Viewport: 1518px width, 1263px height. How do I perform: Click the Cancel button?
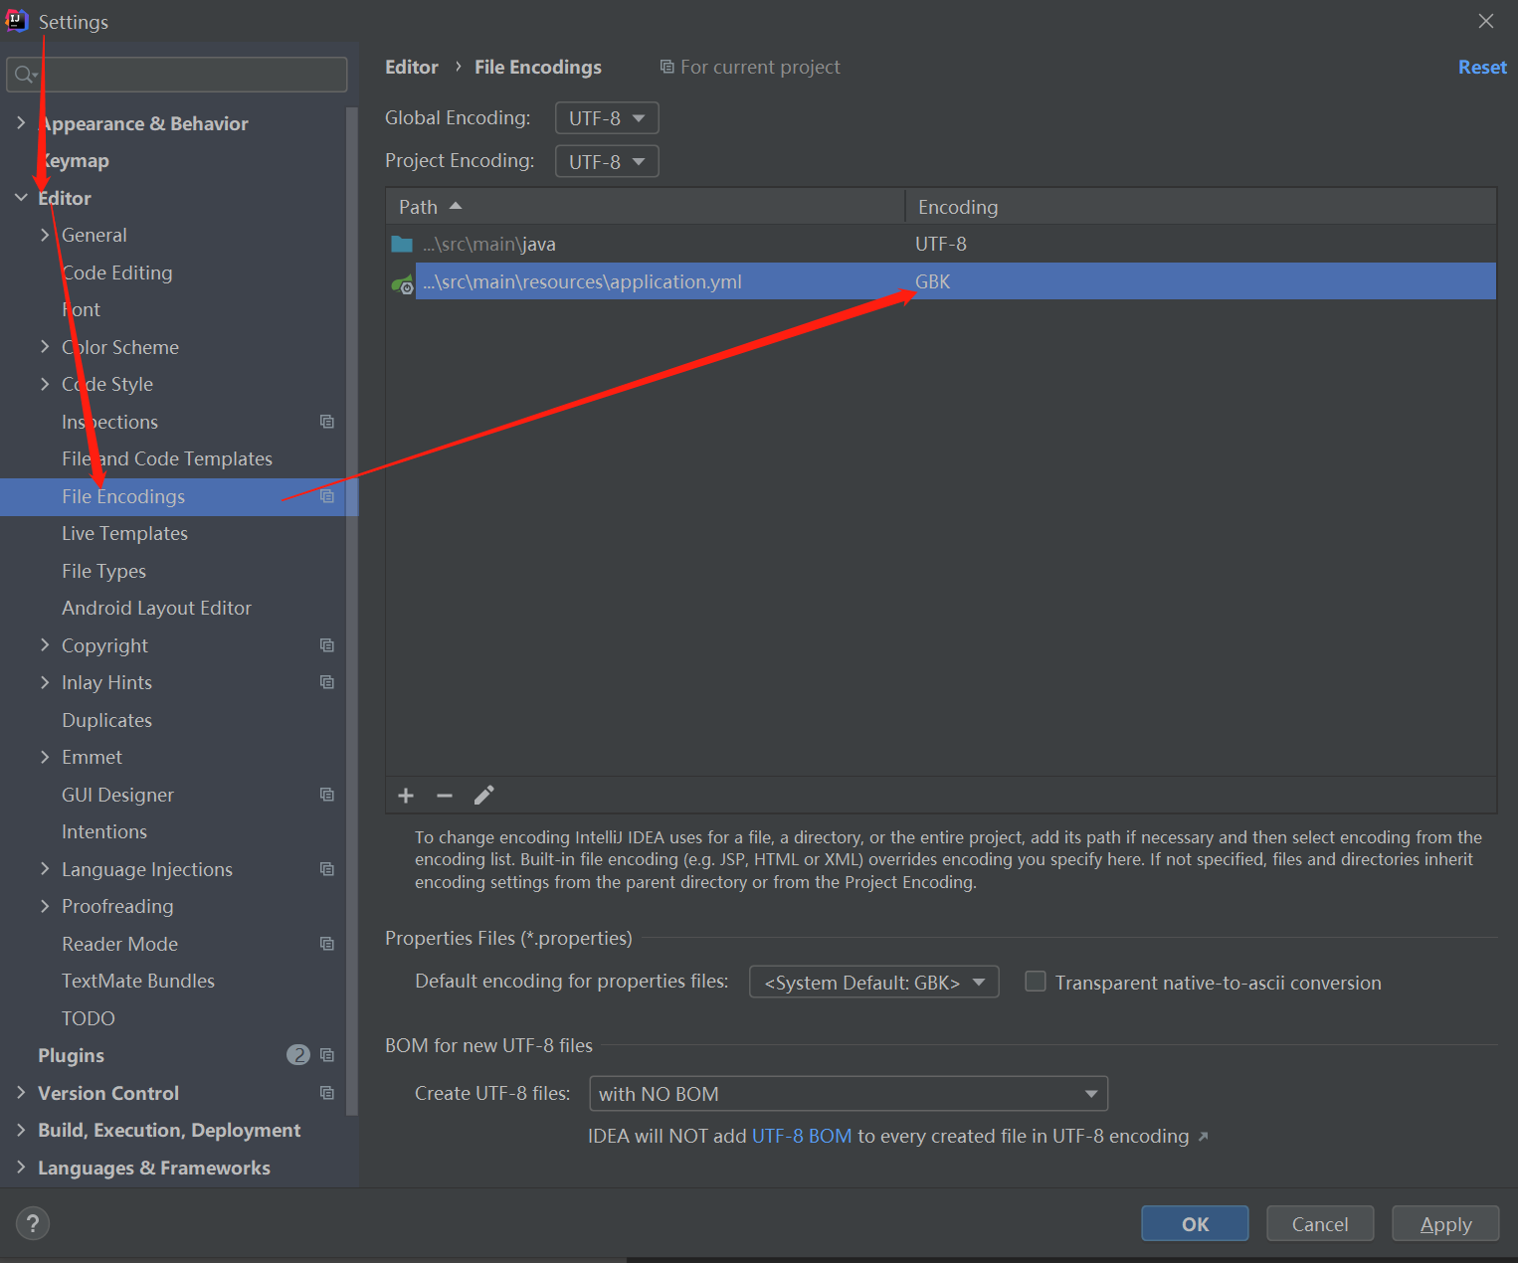[x=1320, y=1223]
